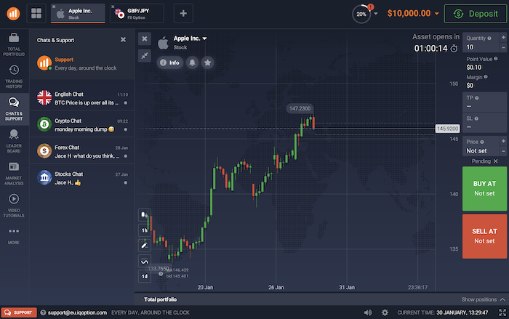Open the More menu in the sidebar
The width and height of the screenshot is (509, 319).
click(14, 236)
